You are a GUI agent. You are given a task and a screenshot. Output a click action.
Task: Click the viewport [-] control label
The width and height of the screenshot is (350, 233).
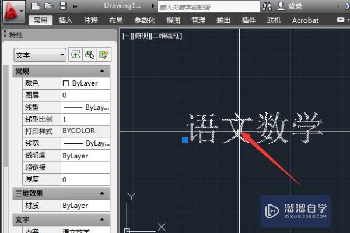tap(127, 36)
